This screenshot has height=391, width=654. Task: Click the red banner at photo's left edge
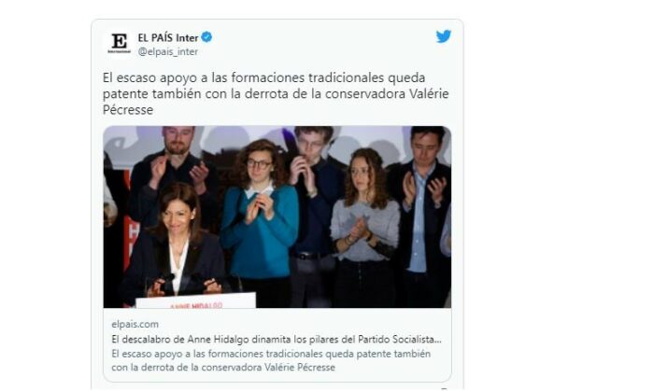131,225
